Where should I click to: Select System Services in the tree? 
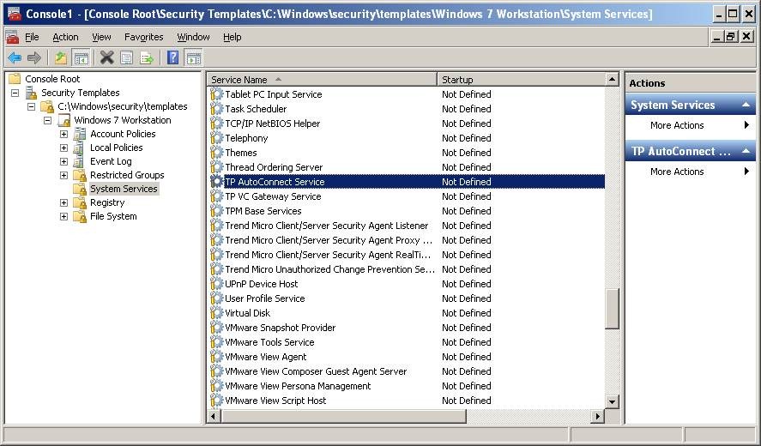pos(124,189)
